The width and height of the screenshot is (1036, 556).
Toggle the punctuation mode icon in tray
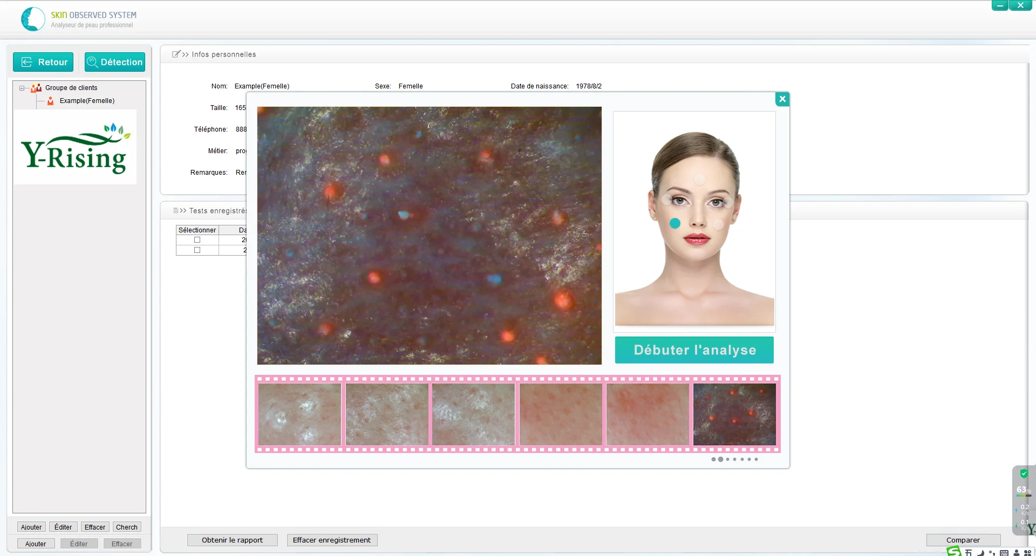[x=992, y=553]
